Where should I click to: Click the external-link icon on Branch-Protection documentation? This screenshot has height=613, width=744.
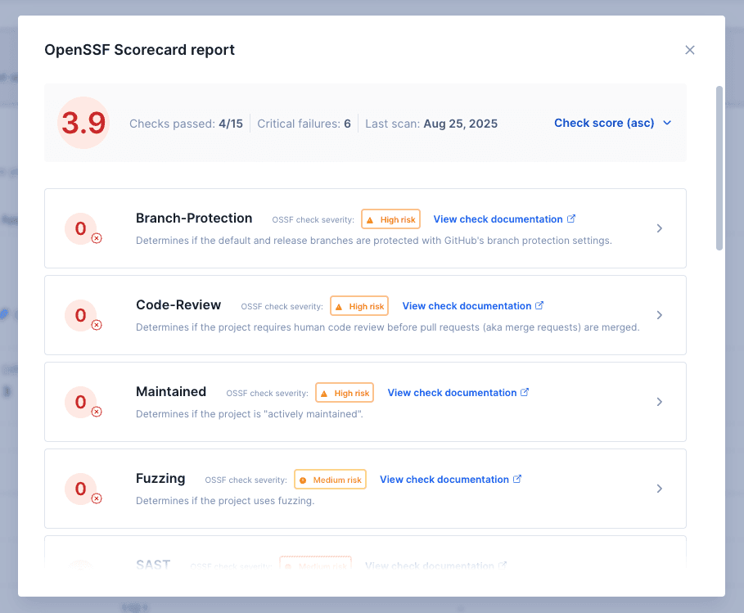(573, 219)
